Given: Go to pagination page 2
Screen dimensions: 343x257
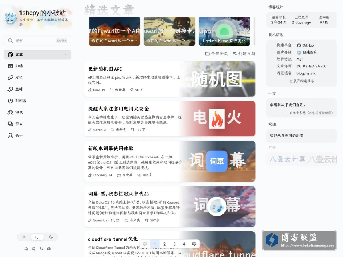Looking at the screenshot, I should point(165,244).
